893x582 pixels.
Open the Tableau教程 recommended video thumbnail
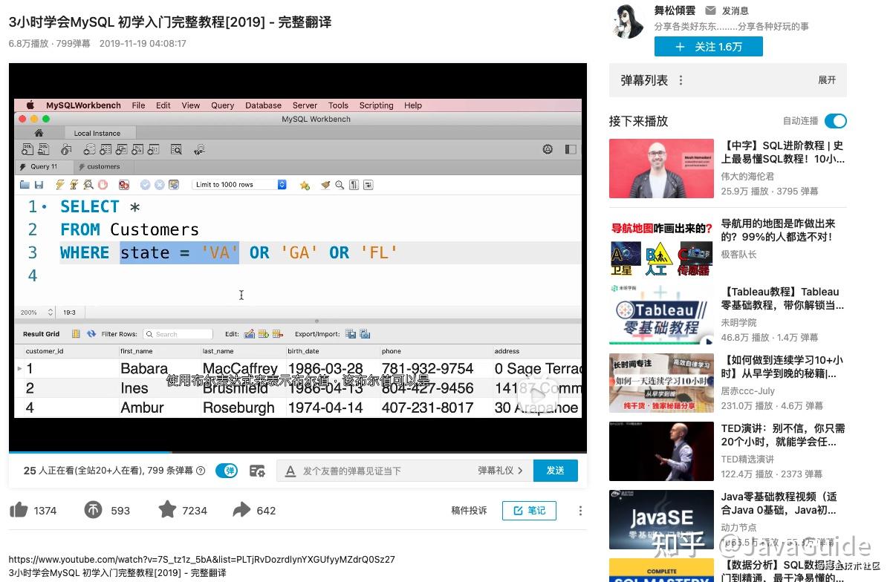(661, 315)
